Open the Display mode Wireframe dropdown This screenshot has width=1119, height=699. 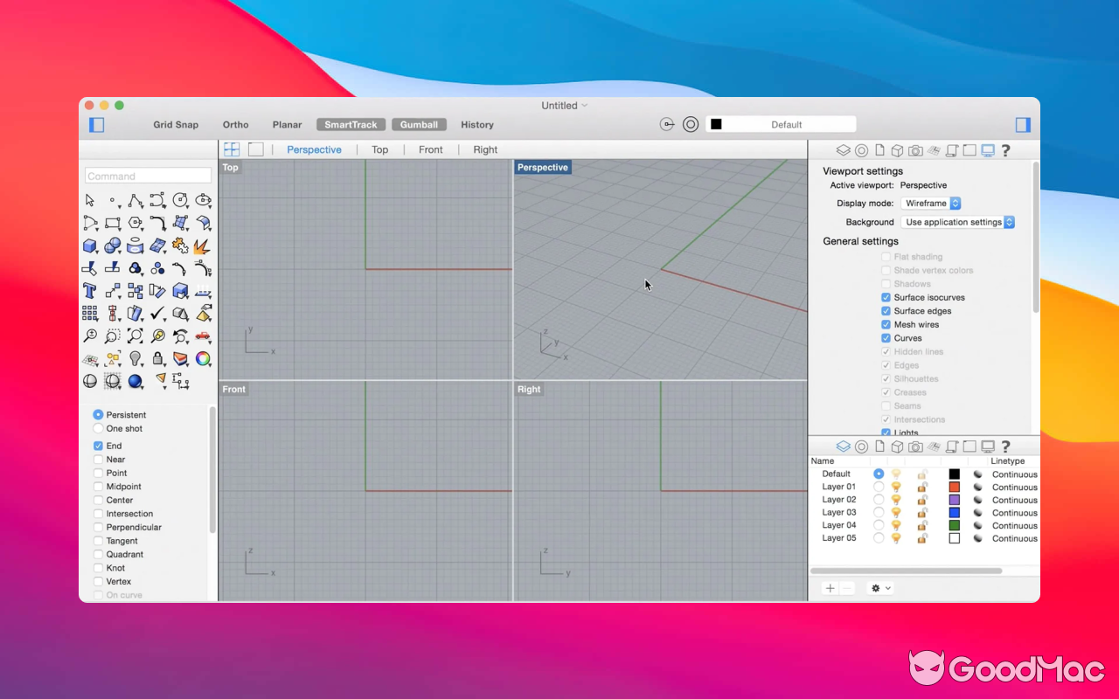tap(931, 204)
